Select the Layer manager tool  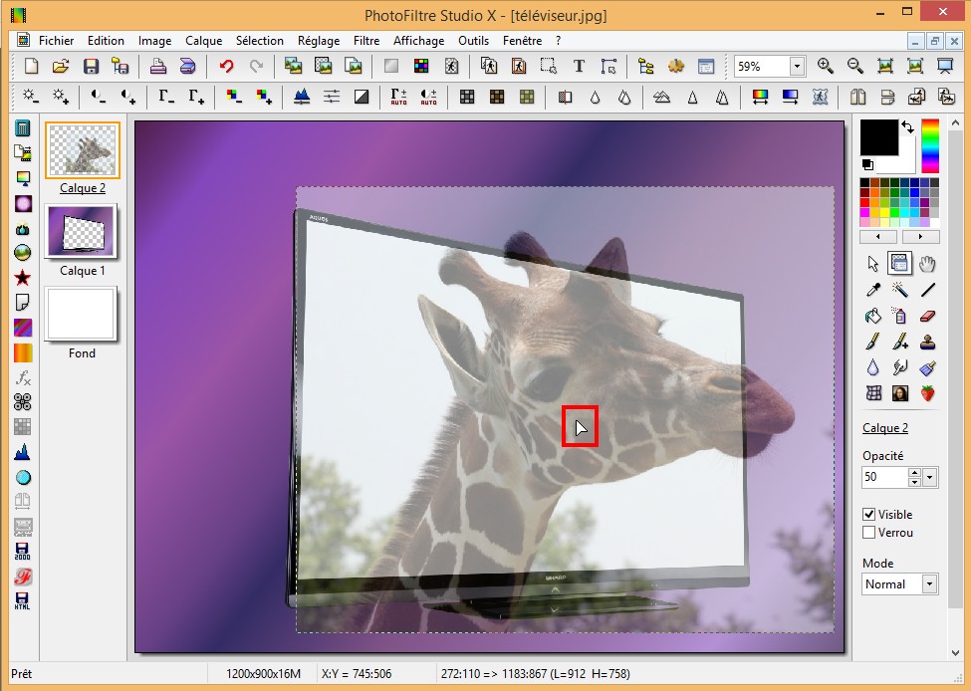pos(899,264)
